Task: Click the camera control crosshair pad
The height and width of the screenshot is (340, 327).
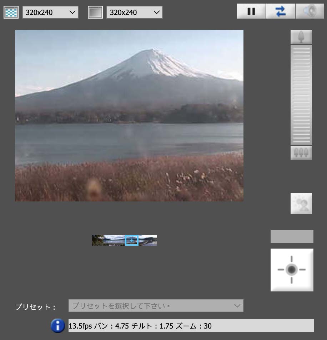Action: tap(292, 270)
